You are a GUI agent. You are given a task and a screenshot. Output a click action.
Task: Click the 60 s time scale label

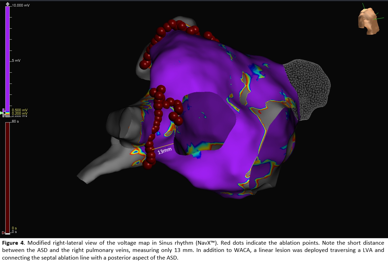pos(15,121)
